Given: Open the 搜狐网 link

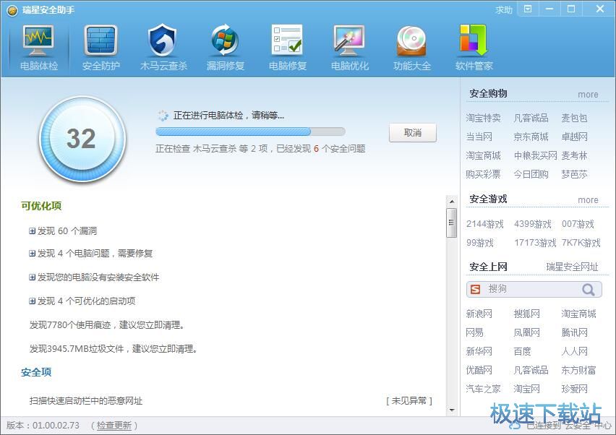Looking at the screenshot, I should tap(526, 314).
